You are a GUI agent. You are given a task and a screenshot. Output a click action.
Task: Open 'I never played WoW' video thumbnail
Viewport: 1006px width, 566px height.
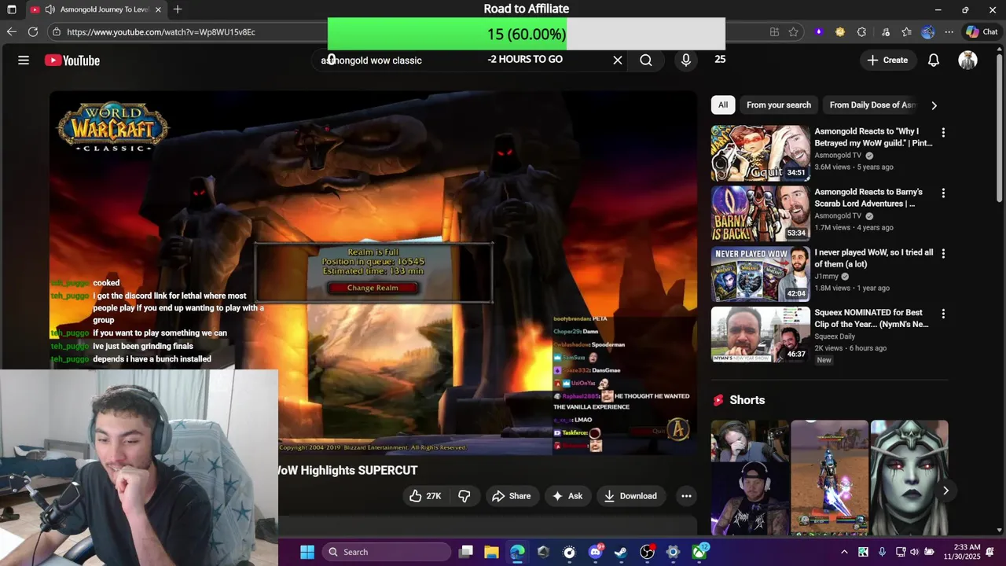pyautogui.click(x=760, y=274)
